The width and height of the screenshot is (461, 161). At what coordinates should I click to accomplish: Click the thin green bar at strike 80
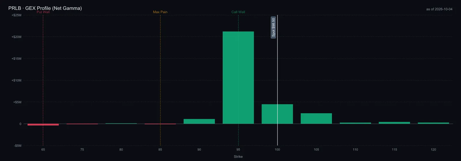pos(121,124)
